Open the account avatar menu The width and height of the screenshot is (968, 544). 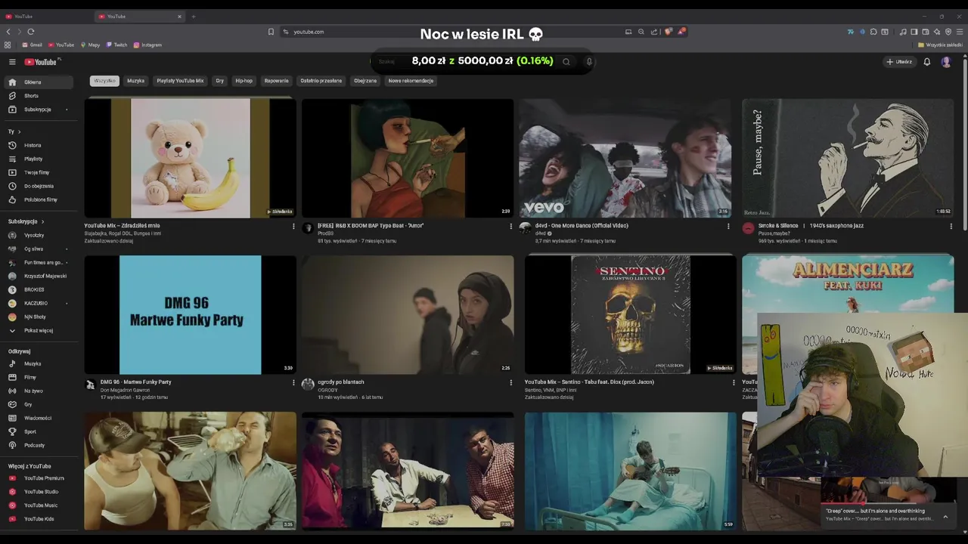point(946,62)
